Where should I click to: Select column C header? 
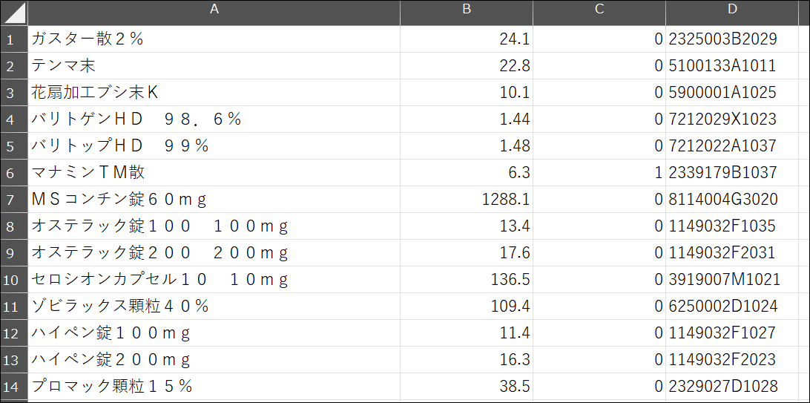tap(599, 13)
